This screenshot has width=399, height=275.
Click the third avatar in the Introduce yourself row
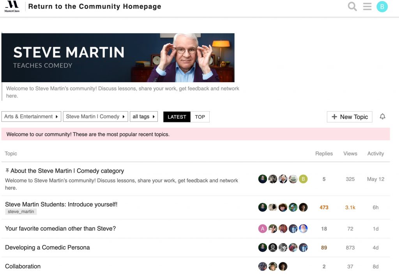click(283, 207)
